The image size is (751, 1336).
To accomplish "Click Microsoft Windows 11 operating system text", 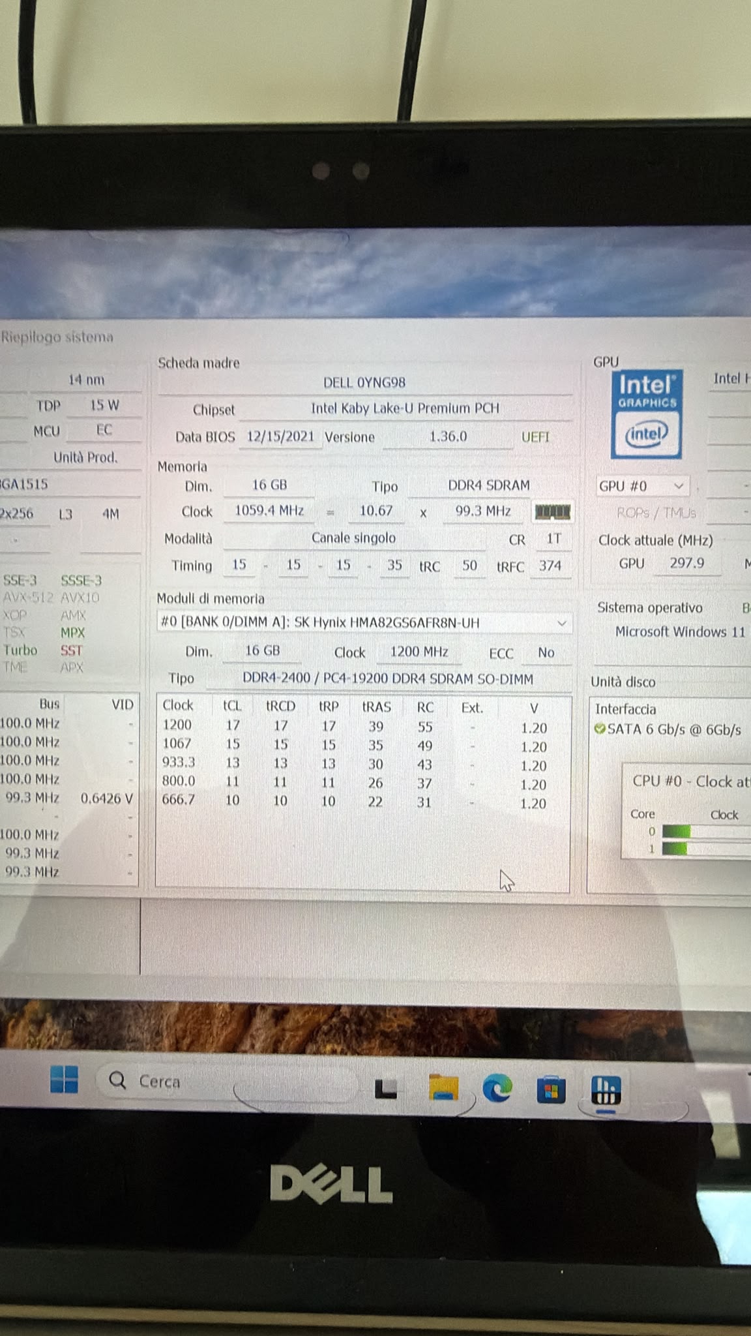I will click(x=680, y=632).
